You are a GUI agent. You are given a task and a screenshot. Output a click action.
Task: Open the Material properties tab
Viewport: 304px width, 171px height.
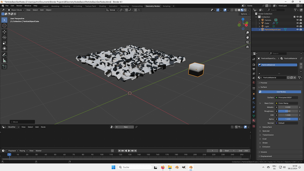[x=254, y=121]
